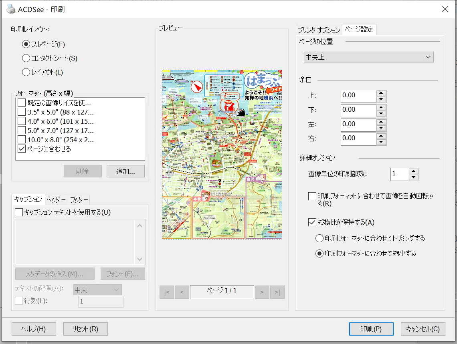This screenshot has height=344, width=457.
Task: Toggle 縦横比を保持する checkbox
Action: click(x=312, y=222)
